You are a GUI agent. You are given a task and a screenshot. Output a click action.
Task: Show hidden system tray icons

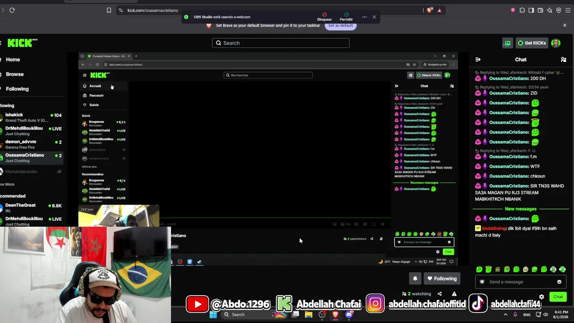pyautogui.click(x=505, y=314)
